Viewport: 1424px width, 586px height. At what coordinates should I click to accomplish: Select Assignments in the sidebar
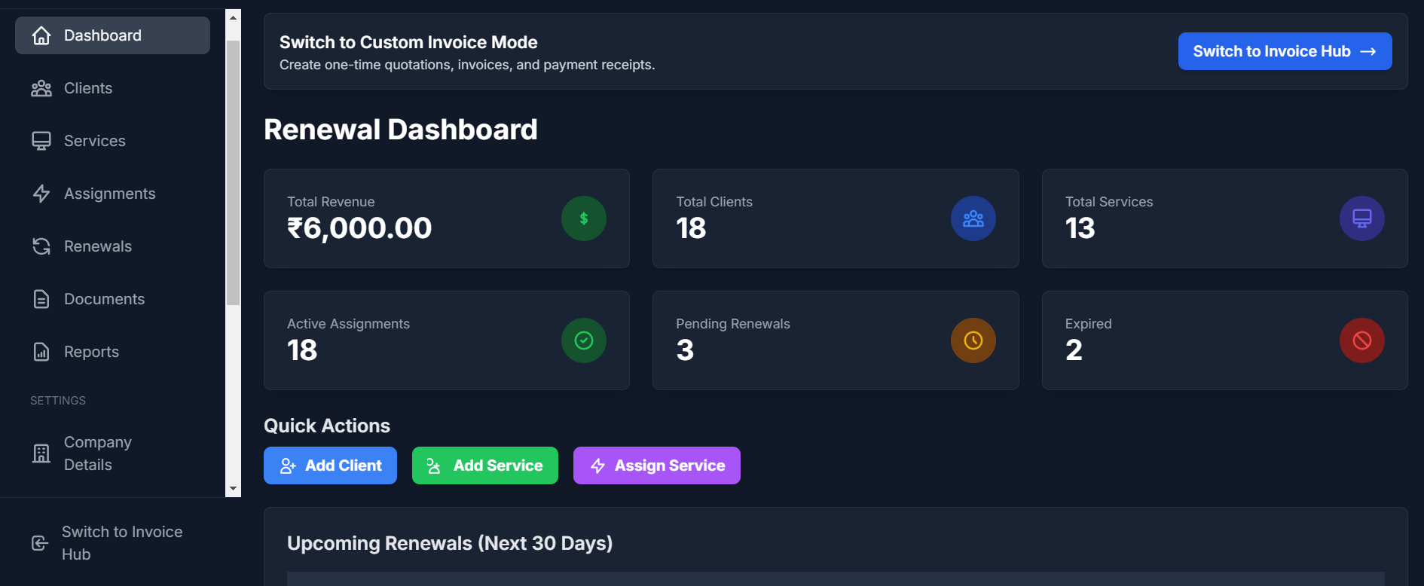coord(112,194)
